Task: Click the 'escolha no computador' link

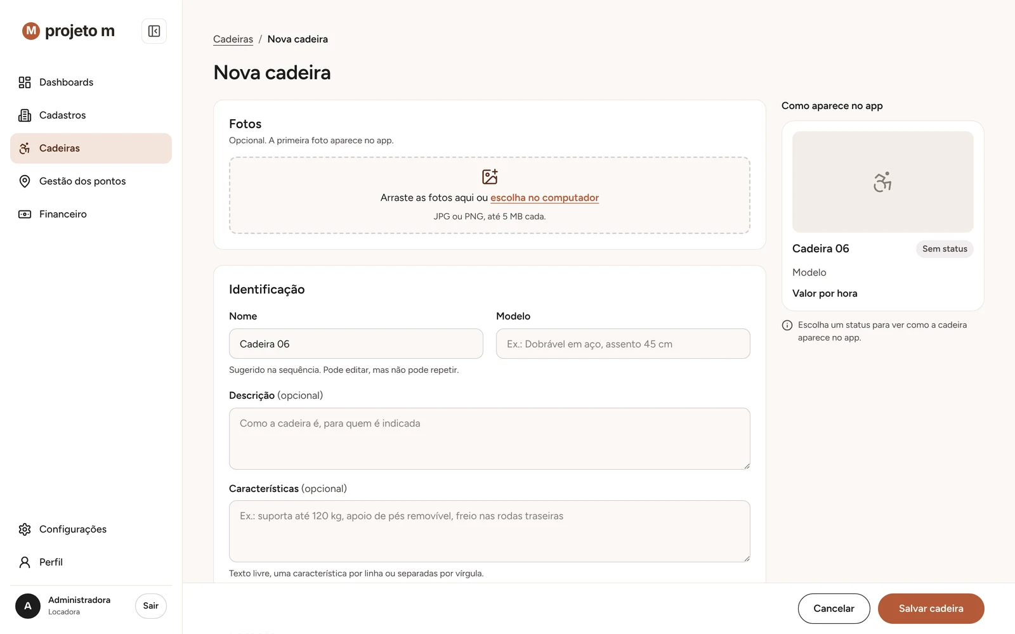Action: click(544, 198)
